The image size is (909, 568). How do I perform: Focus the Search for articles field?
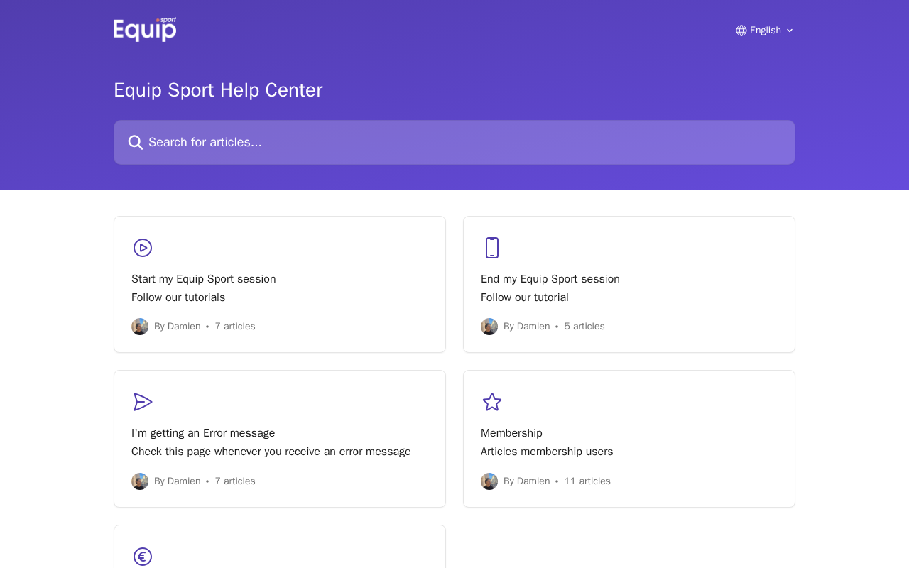coord(454,143)
